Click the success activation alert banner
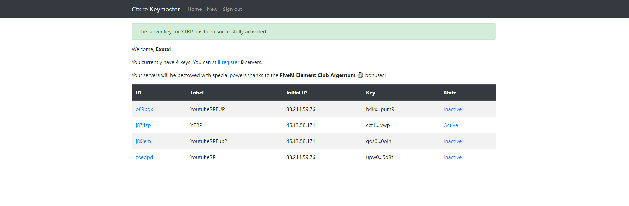 pyautogui.click(x=314, y=32)
